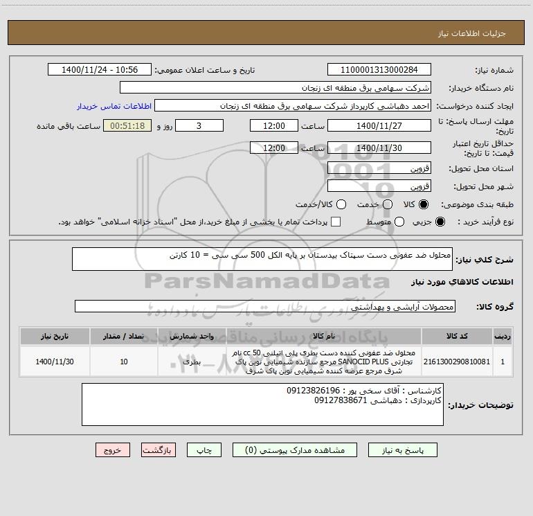Tick the اسناد خزانه اسلامی payment checkbox
Viewport: 533px width, 516px height.
[336, 222]
